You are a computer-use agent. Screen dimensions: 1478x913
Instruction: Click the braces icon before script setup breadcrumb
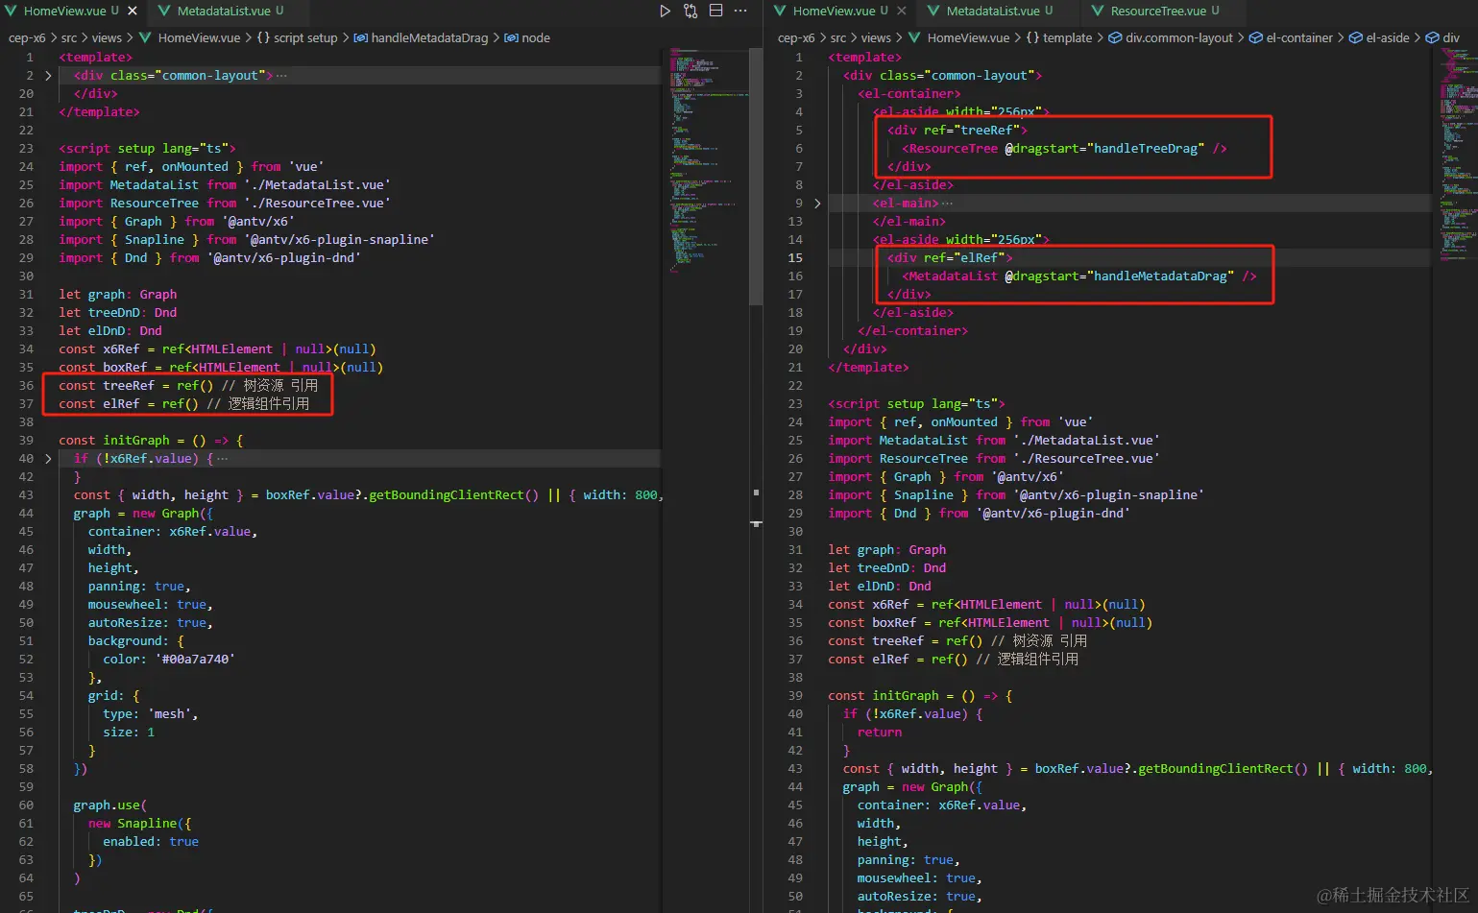[x=263, y=38]
